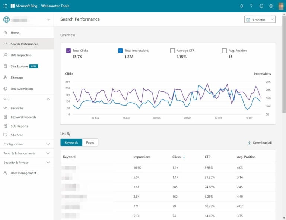
Task: Collapse the SEO section
Action: click(x=48, y=99)
